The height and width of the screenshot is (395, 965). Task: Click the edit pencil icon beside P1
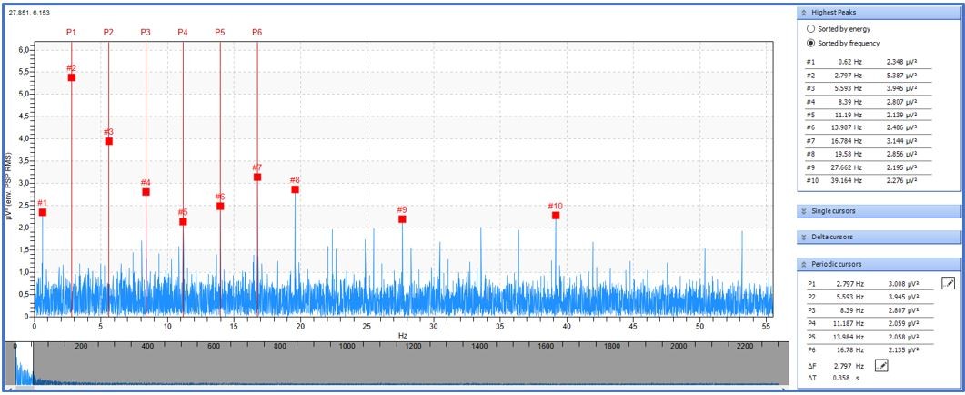point(948,283)
